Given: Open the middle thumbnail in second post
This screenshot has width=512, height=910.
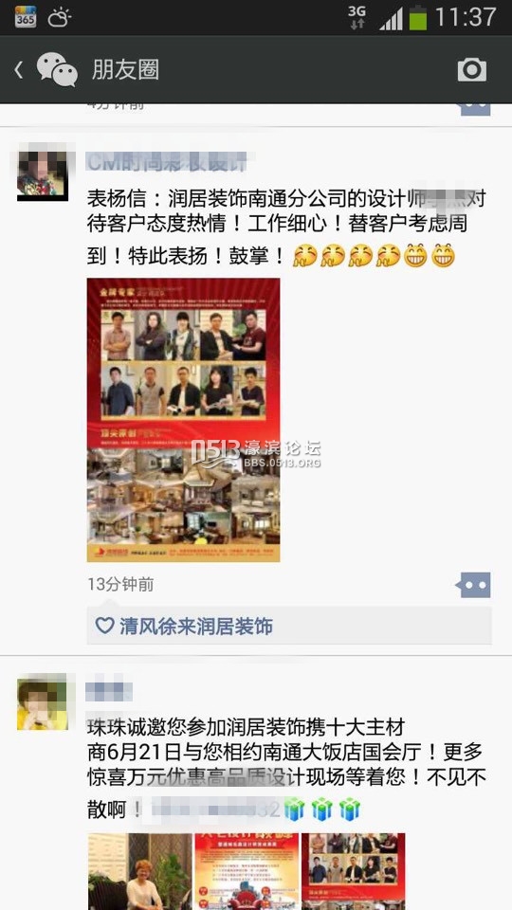Looking at the screenshot, I should 247,872.
